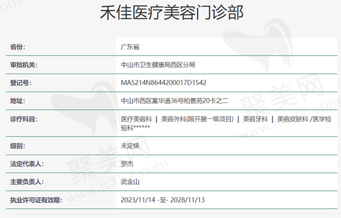Click 中山市卫生健康局西区分局 text
The height and width of the screenshot is (218, 341).
click(x=158, y=65)
